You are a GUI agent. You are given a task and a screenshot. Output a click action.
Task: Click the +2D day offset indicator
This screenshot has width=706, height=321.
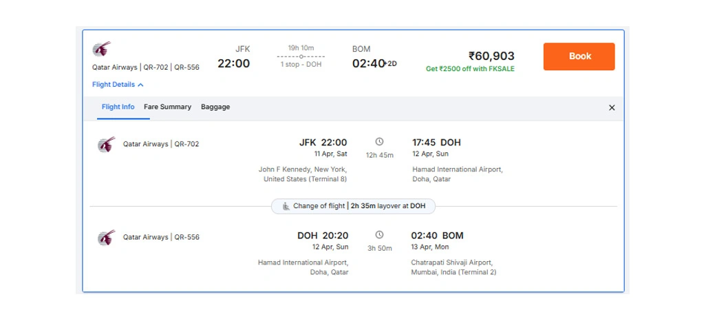(392, 63)
